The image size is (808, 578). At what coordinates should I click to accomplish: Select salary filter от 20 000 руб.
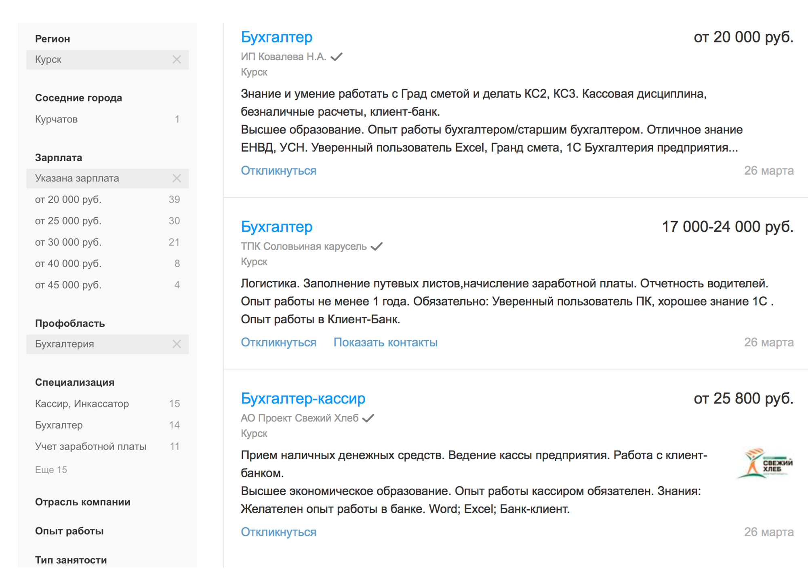pos(107,200)
